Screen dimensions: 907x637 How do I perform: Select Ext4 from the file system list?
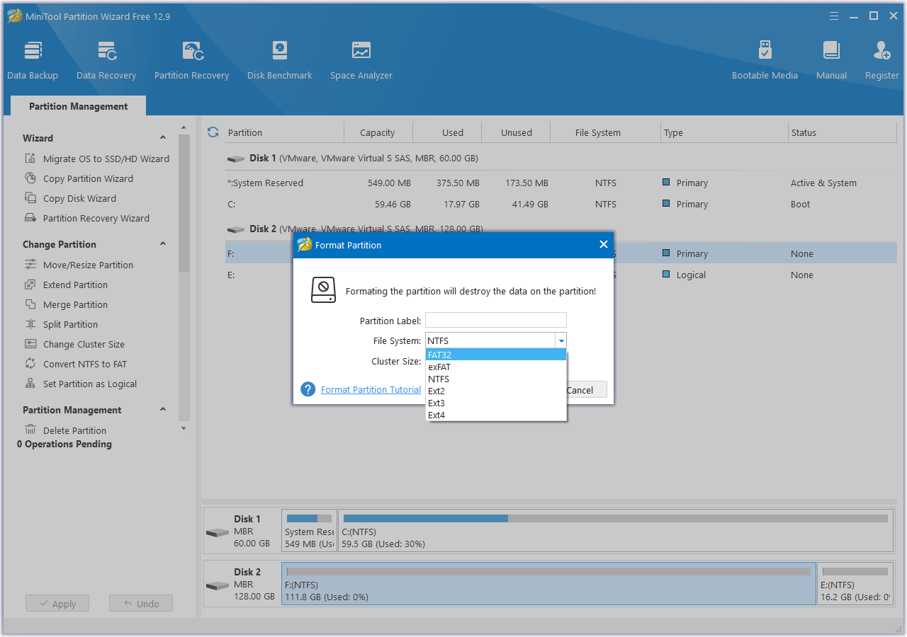click(496, 415)
